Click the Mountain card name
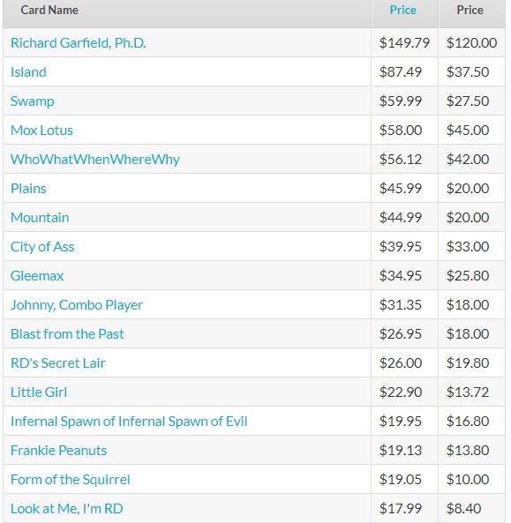The height and width of the screenshot is (523, 511). click(x=40, y=218)
